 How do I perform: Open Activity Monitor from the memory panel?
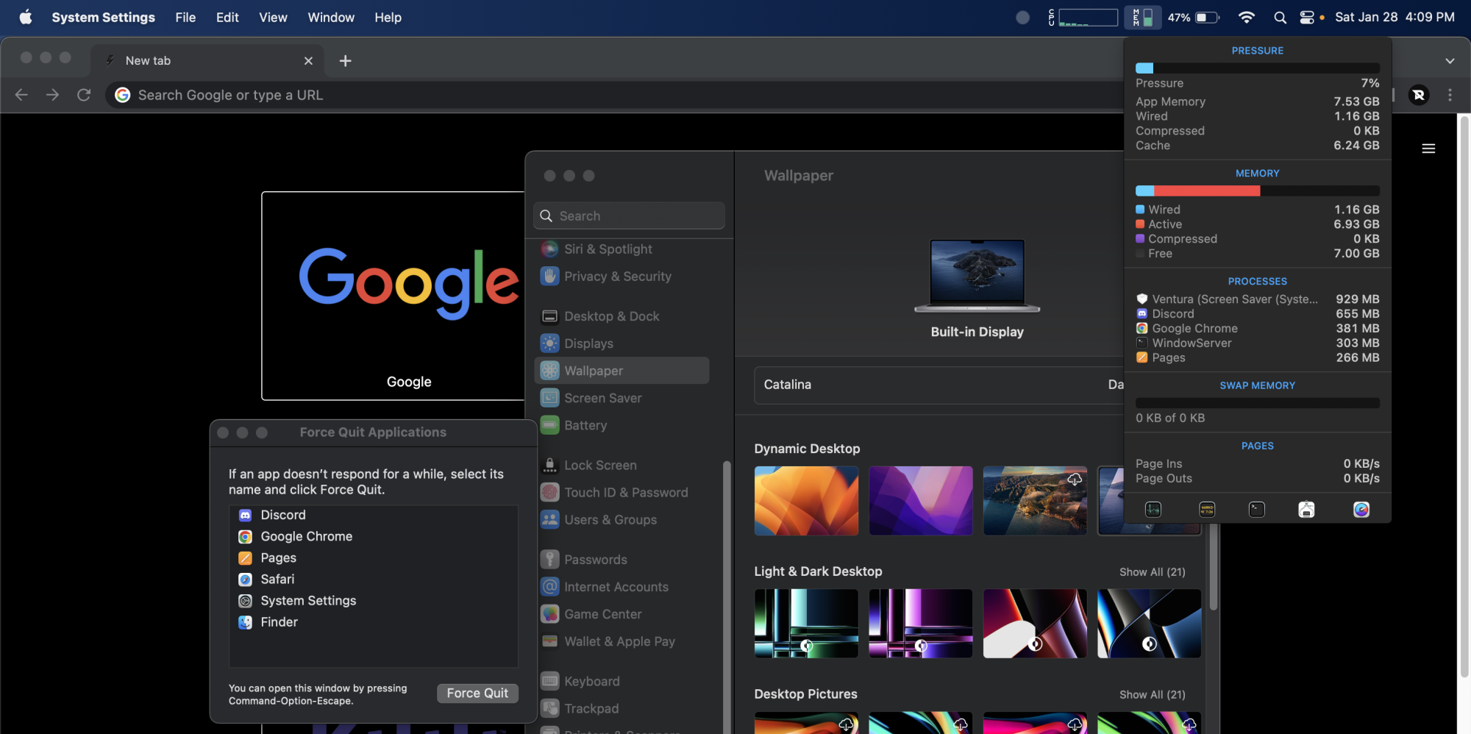1153,510
